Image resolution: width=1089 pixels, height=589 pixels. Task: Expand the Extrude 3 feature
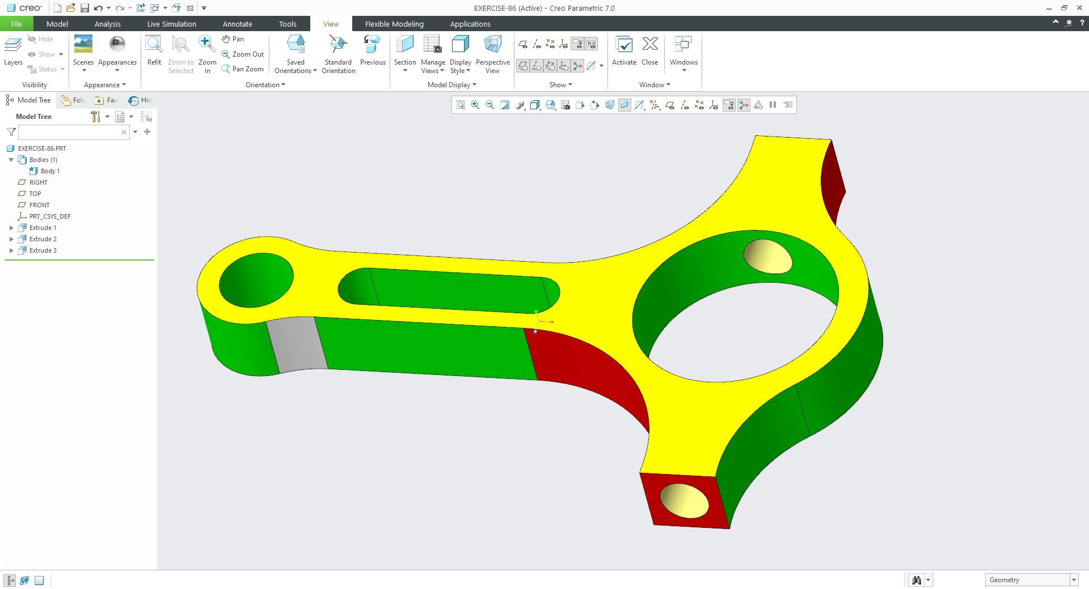pyautogui.click(x=11, y=250)
